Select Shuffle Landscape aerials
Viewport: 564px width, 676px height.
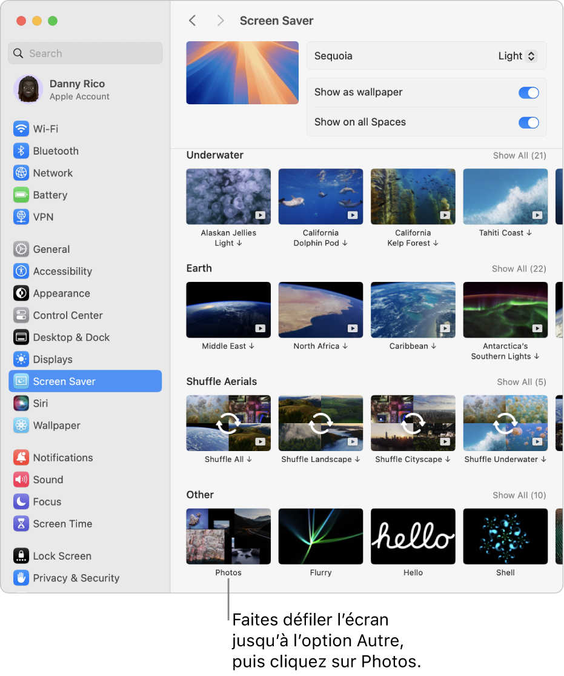(x=320, y=423)
